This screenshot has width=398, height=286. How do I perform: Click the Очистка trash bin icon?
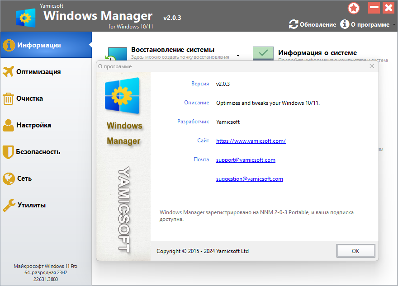pos(8,98)
